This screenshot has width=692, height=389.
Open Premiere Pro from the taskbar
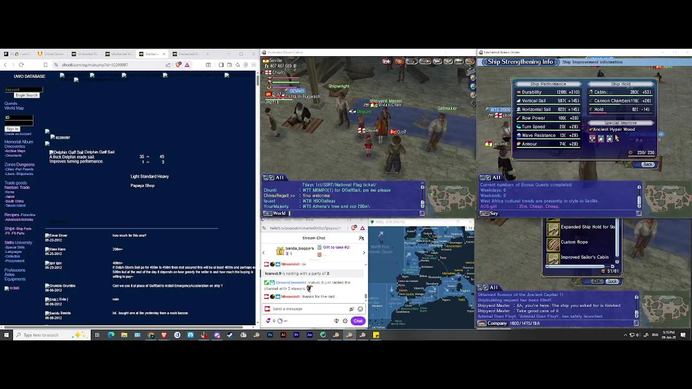pos(296,335)
